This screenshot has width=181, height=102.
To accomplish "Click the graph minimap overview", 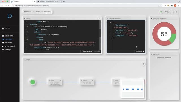I will coord(132,89).
